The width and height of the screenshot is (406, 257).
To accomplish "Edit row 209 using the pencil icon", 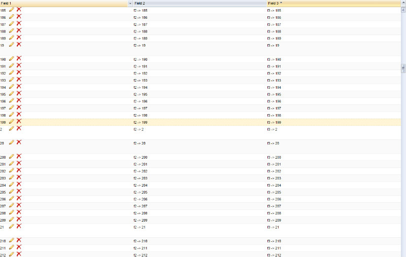I will point(12,219).
